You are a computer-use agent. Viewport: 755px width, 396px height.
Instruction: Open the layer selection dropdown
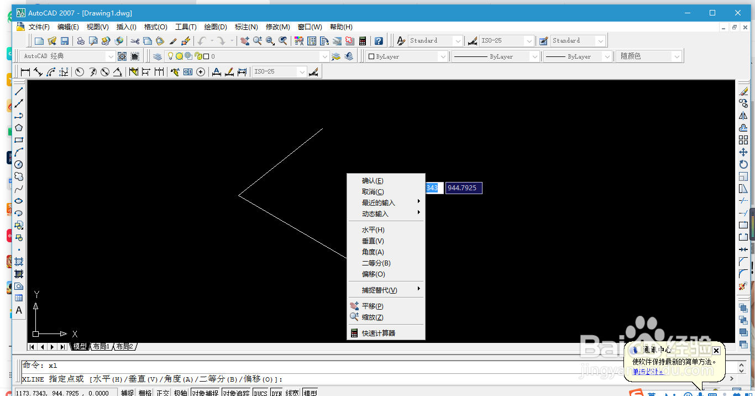pyautogui.click(x=326, y=56)
